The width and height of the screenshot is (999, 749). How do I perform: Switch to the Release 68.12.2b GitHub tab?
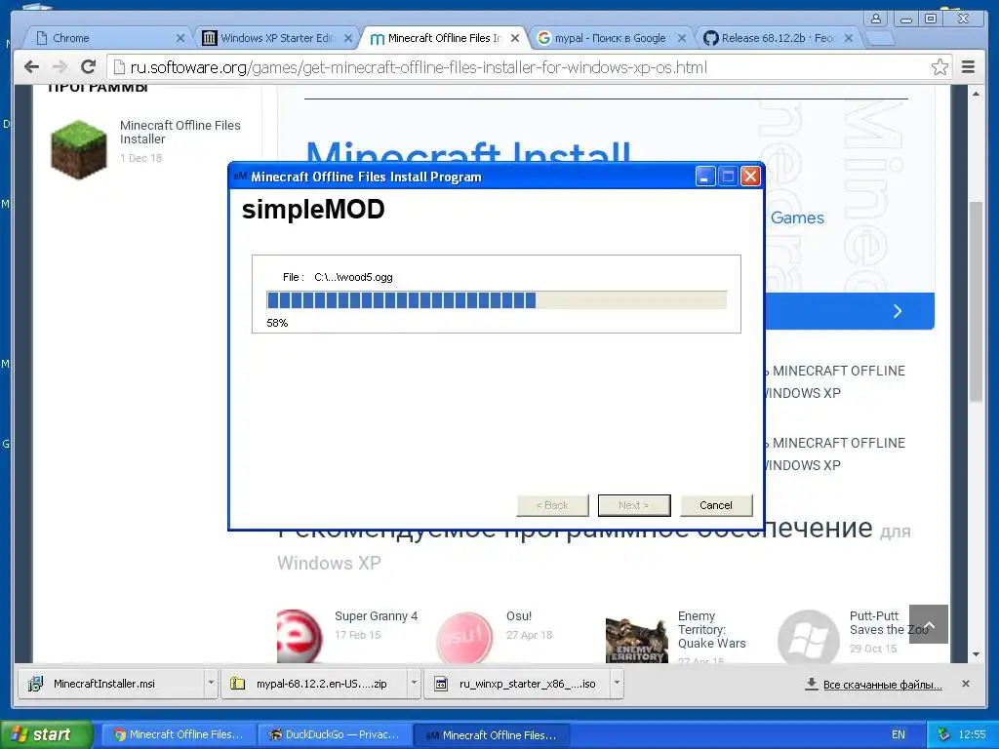pos(778,38)
